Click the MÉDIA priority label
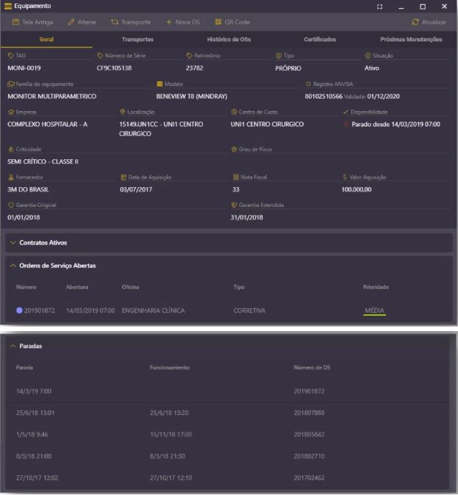458x495 pixels. [375, 311]
